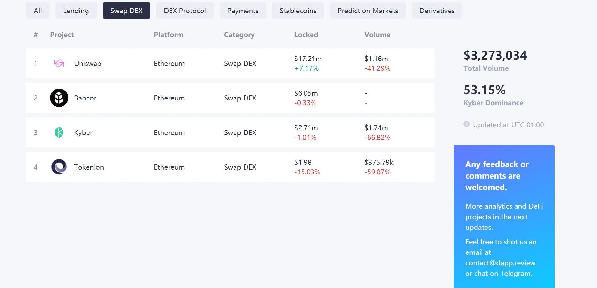Show the Prediction Markets tab
The image size is (597, 288).
[368, 11]
